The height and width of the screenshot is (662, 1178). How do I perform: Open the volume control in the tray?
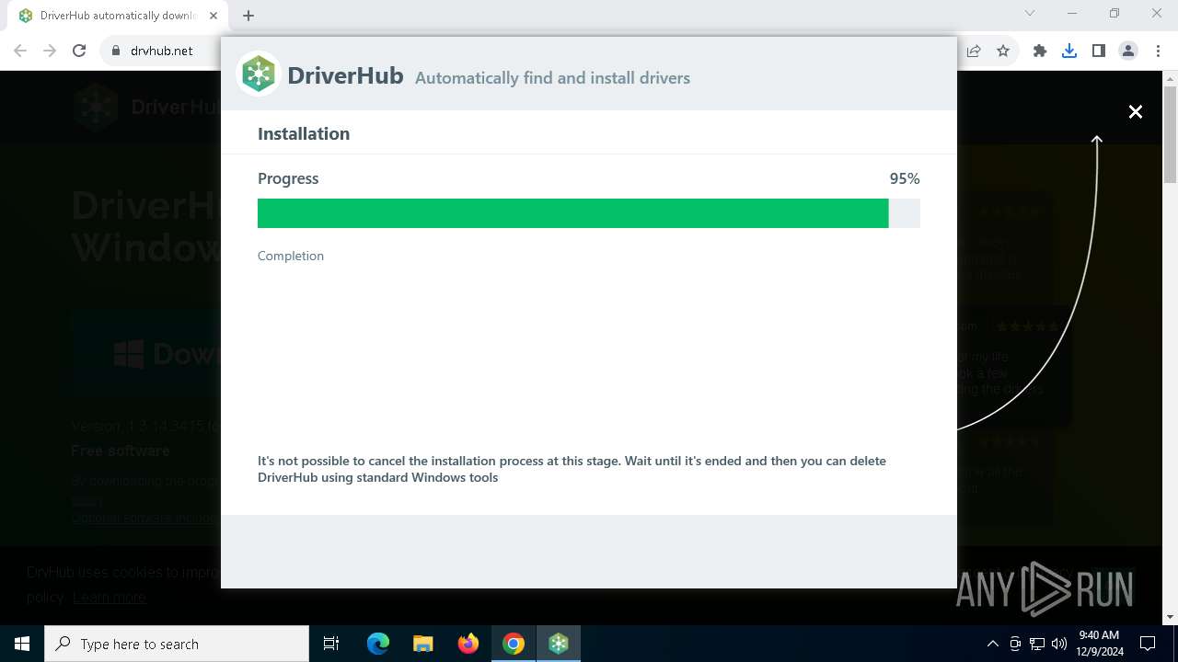click(x=1059, y=644)
